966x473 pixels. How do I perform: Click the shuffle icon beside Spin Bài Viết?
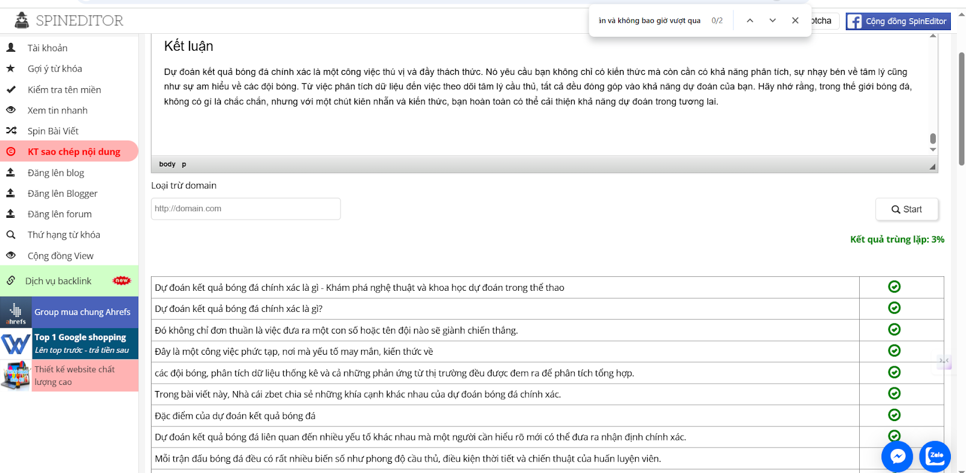11,130
